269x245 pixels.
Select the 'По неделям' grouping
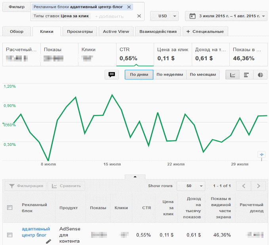click(x=170, y=75)
